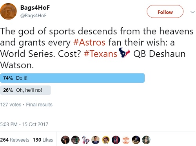Viewport: 196px width, 146px height.
Task: Open the Texans bull logo emoji
Action: tap(124, 53)
